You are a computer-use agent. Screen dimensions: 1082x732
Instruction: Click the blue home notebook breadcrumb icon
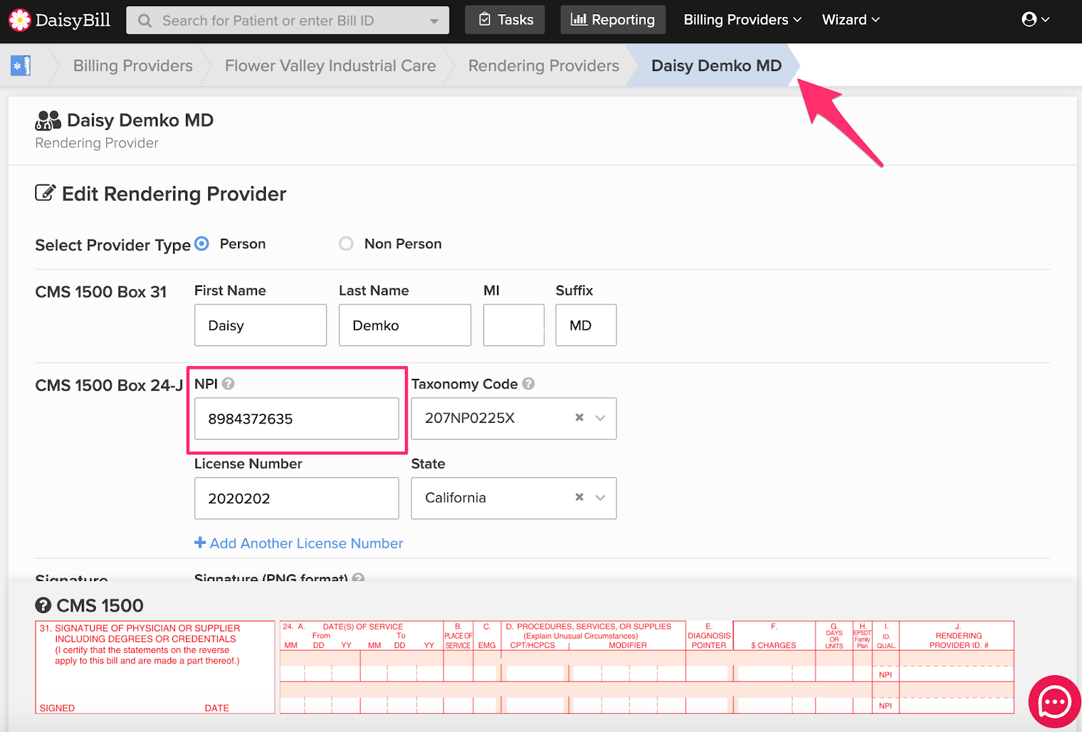[21, 66]
